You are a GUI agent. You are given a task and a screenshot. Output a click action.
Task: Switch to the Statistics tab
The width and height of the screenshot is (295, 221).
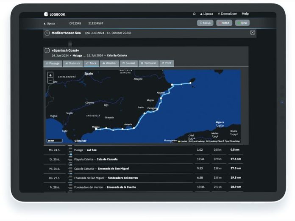coord(72,64)
